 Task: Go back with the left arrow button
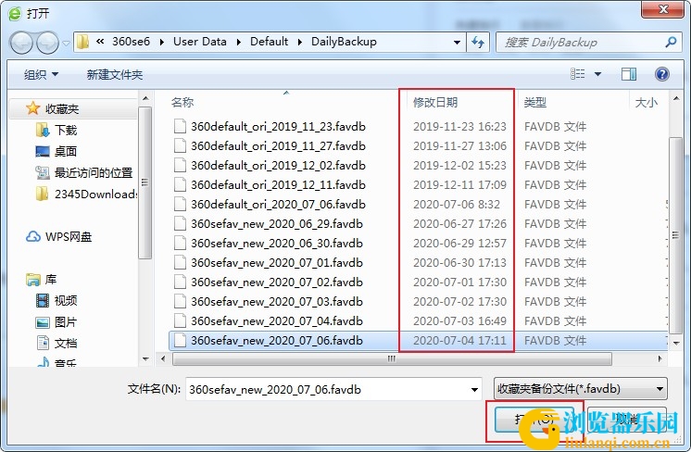point(20,43)
